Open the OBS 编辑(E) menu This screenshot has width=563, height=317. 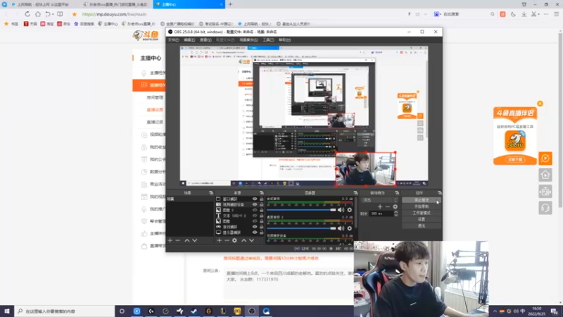189,40
